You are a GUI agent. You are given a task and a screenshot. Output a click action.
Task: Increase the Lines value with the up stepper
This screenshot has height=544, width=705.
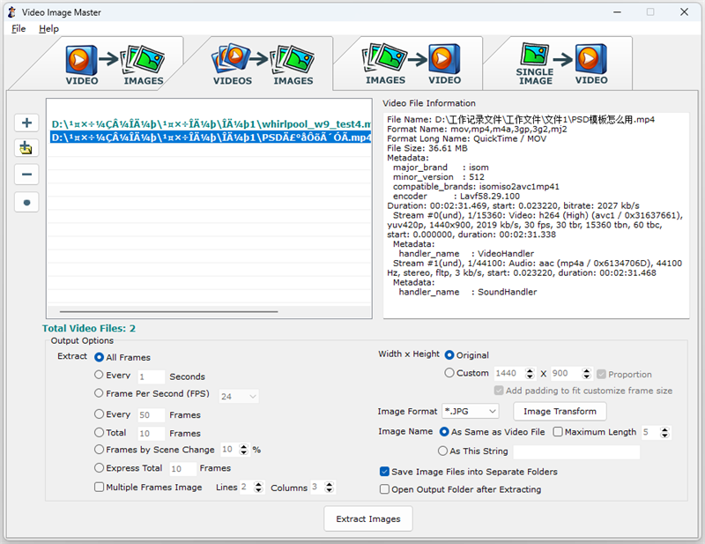click(x=258, y=482)
